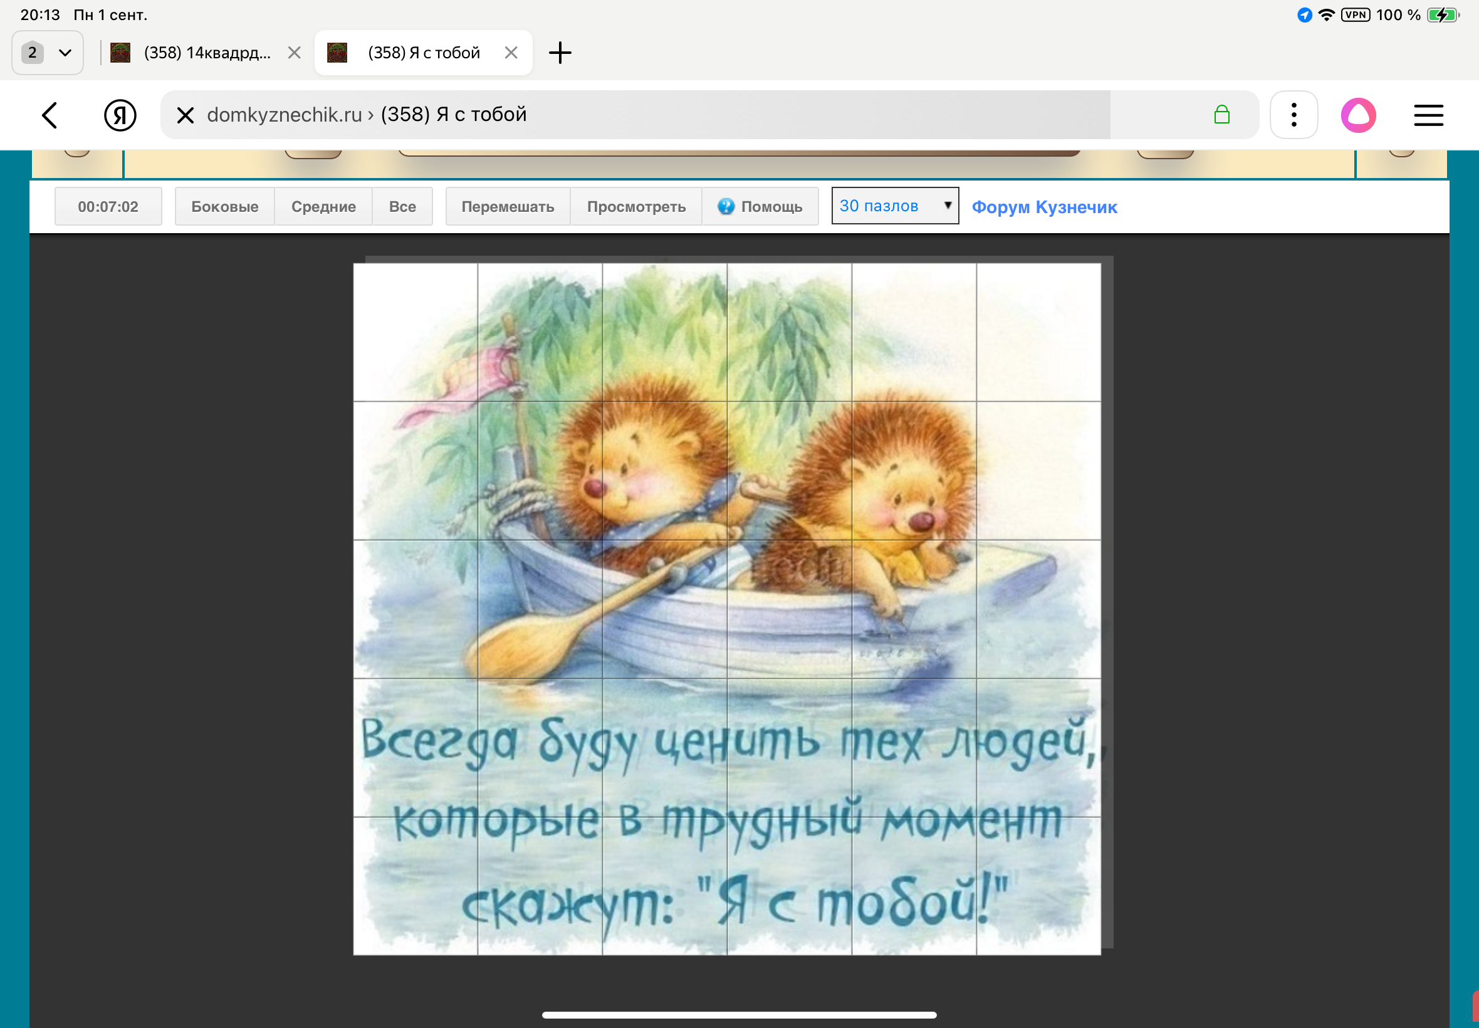Open the hamburger browser menu
The image size is (1479, 1028).
(x=1428, y=115)
